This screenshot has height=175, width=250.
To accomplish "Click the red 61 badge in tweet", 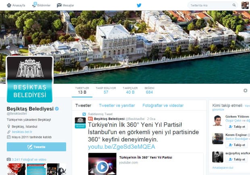I will click(x=90, y=119).
